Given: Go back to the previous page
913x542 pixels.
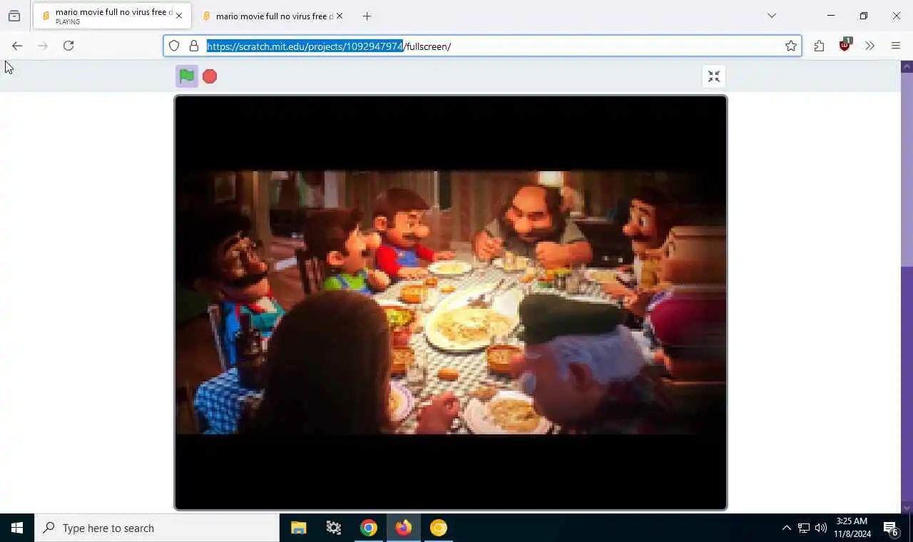Looking at the screenshot, I should pos(17,46).
